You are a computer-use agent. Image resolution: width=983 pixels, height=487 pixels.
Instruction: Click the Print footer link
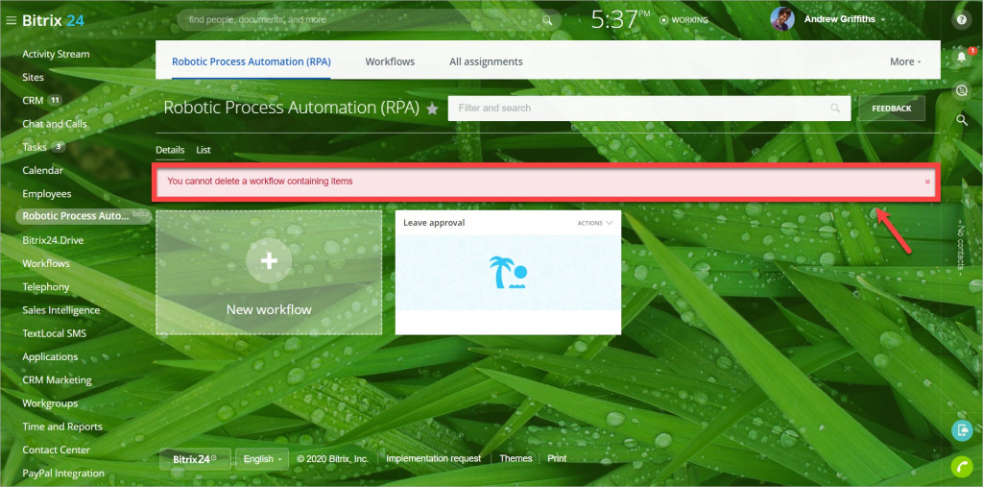pos(557,459)
